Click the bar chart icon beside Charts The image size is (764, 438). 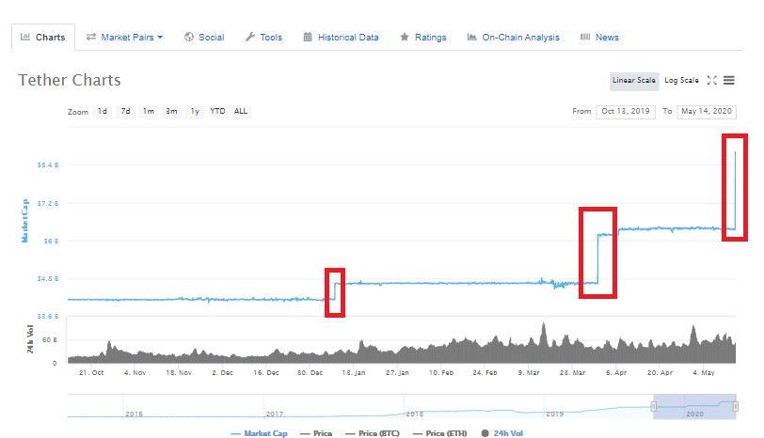point(24,37)
